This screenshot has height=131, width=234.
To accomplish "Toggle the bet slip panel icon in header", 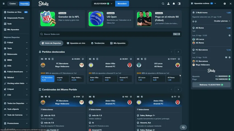I will point(179,4).
